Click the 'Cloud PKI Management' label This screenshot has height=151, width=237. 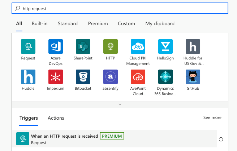coord(138,61)
